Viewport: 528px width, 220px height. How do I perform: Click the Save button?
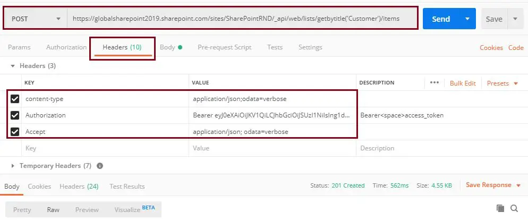pyautogui.click(x=493, y=19)
